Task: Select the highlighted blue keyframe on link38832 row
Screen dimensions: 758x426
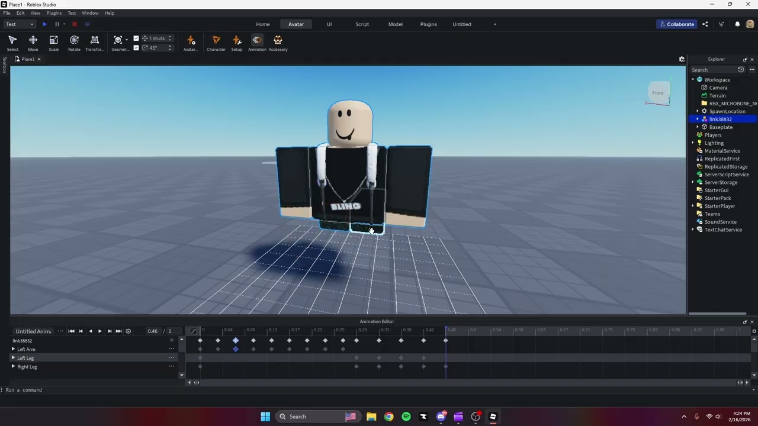Action: (x=236, y=340)
